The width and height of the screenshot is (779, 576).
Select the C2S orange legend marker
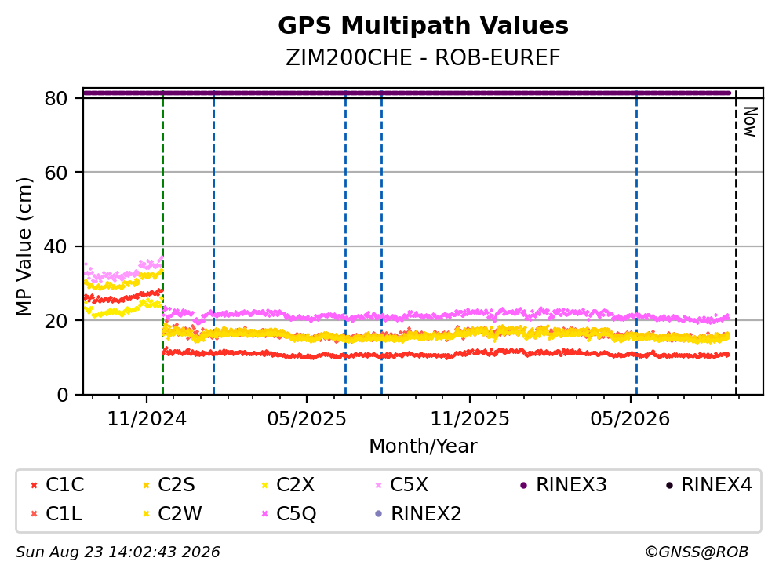pyautogui.click(x=146, y=485)
